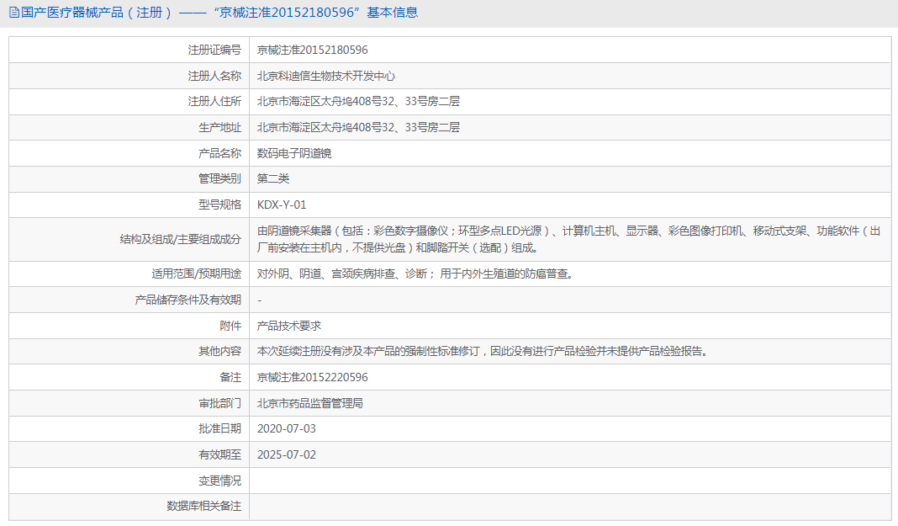898x526 pixels.
Task: Click the product name 数码电子阴道镜
Action: click(294, 153)
